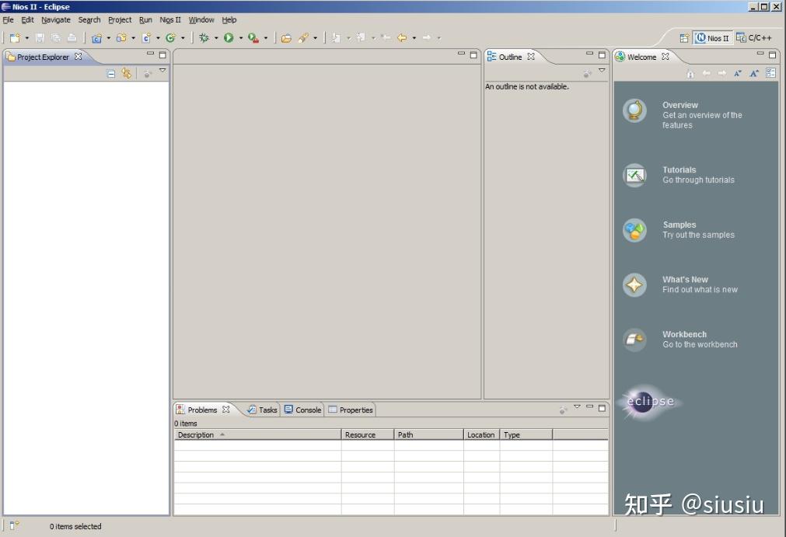Open the Debug dropdown arrow
Screen dimensions: 786x537
pos(216,38)
